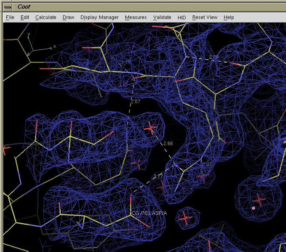Click the CG ASP/A atom label
Screen dimensions: 286x252
[x=149, y=213]
